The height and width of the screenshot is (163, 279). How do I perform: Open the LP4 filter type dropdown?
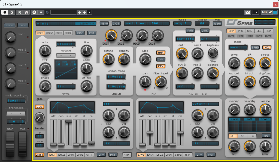[210, 39]
